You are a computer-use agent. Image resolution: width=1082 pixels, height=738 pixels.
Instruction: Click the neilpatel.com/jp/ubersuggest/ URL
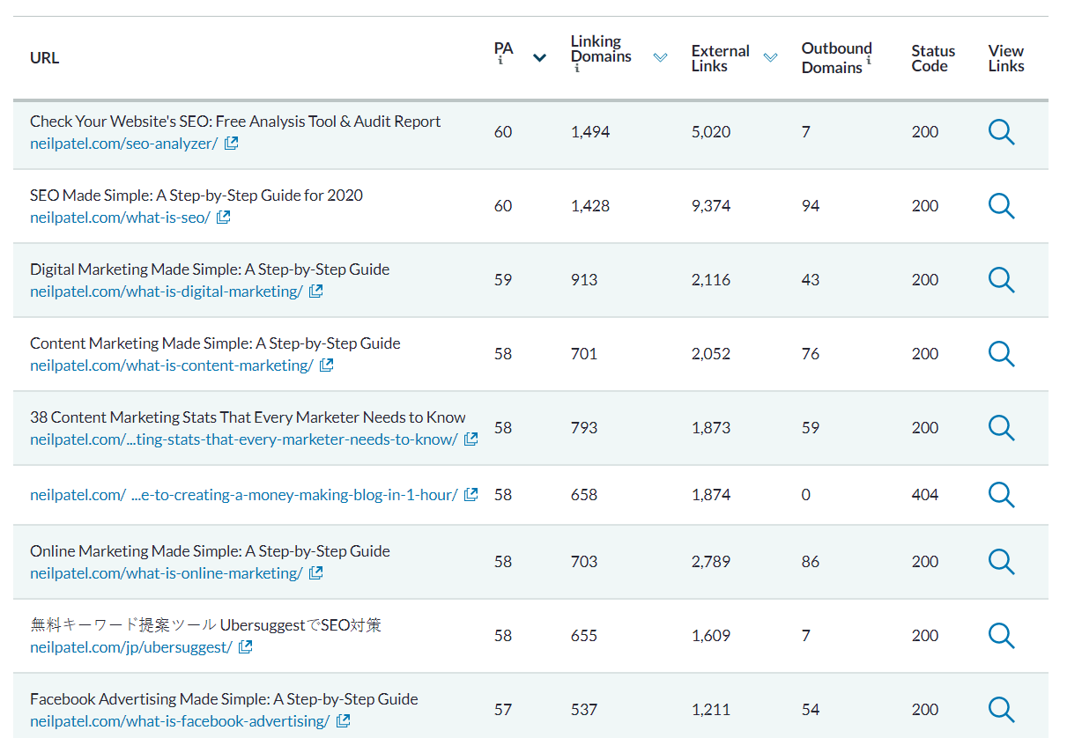pos(130,647)
